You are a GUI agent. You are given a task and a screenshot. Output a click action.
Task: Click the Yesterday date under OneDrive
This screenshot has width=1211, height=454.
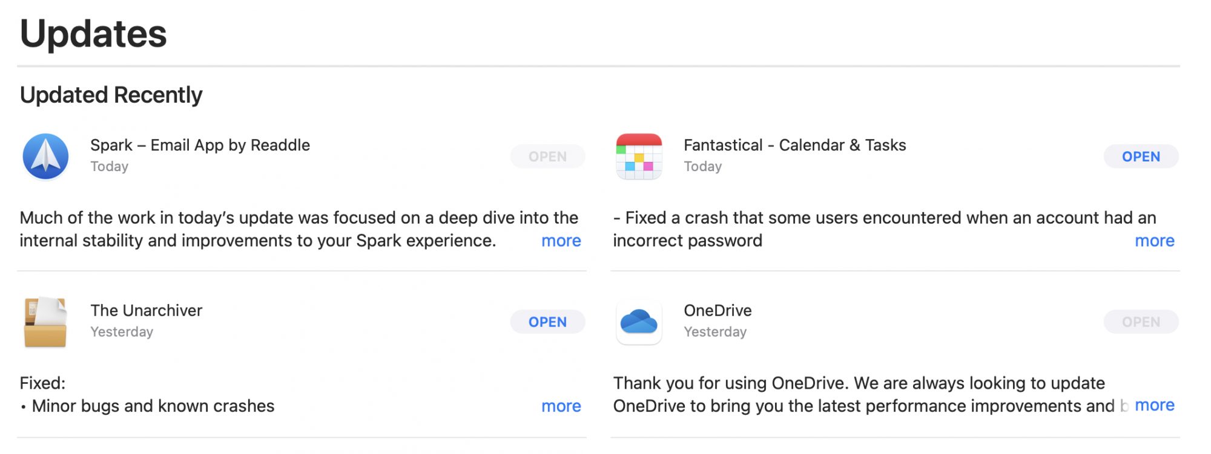point(715,332)
